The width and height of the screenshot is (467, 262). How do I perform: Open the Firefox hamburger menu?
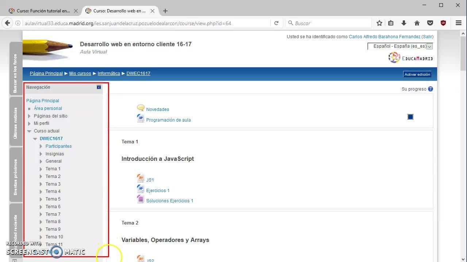459,23
